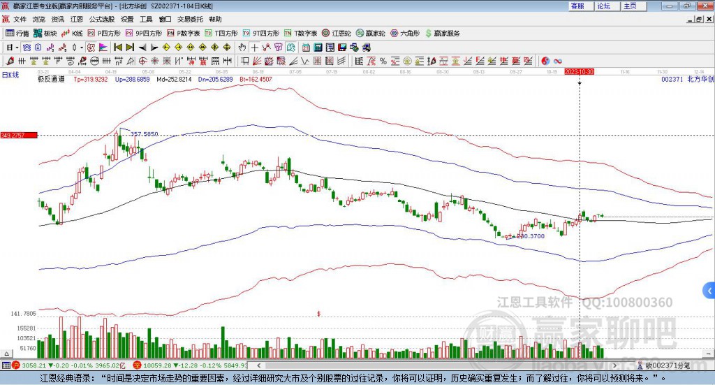
Task: Select the percent % line tool
Action: (x=383, y=61)
